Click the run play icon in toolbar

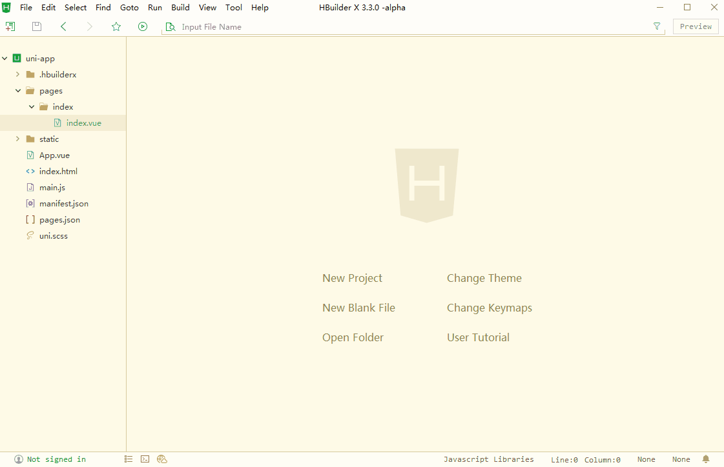tap(143, 26)
